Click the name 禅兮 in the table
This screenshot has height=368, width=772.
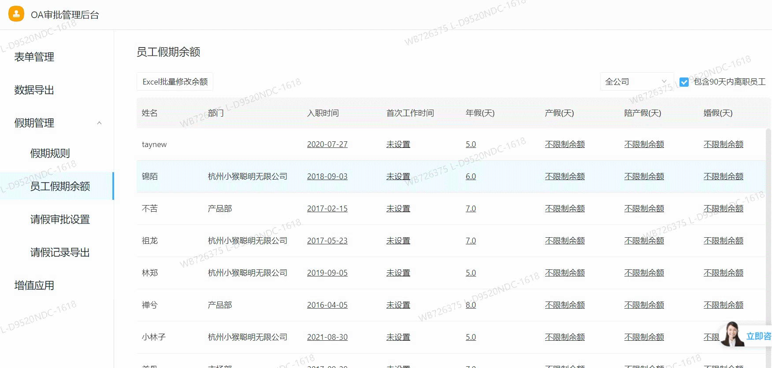(150, 305)
